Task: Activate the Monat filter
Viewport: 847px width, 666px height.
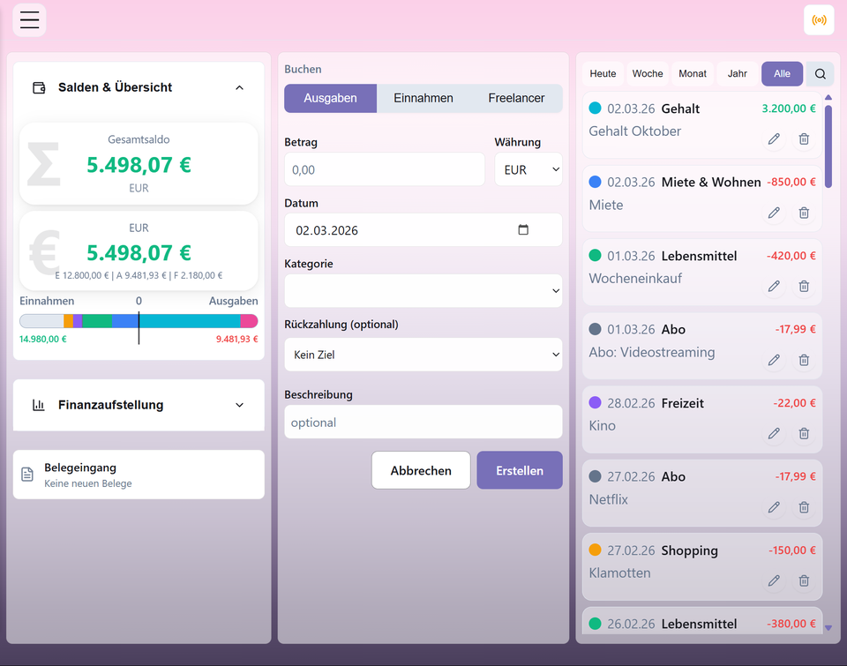Action: click(693, 74)
